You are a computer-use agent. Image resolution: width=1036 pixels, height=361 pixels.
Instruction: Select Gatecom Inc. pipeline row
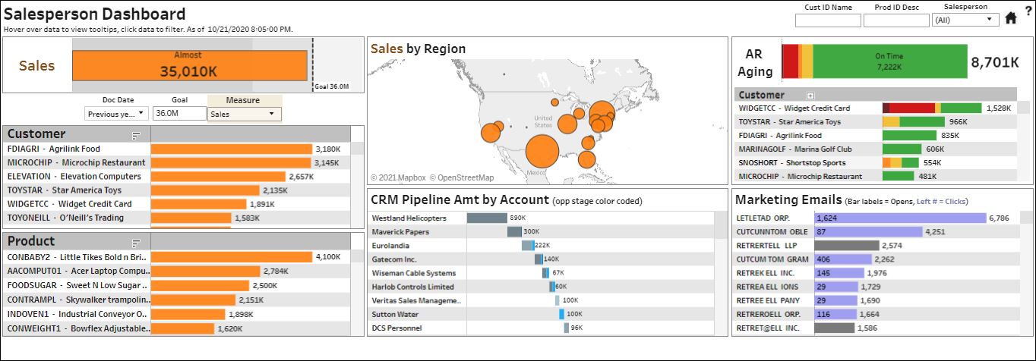542,259
